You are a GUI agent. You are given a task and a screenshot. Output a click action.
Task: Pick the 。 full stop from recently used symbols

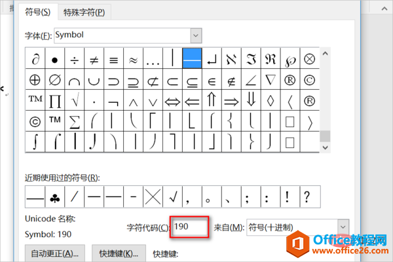point(212,196)
